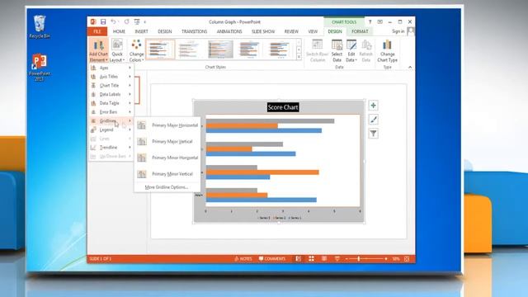Switch to the TRANSITIONS tab
The image size is (528, 297).
coord(195,31)
